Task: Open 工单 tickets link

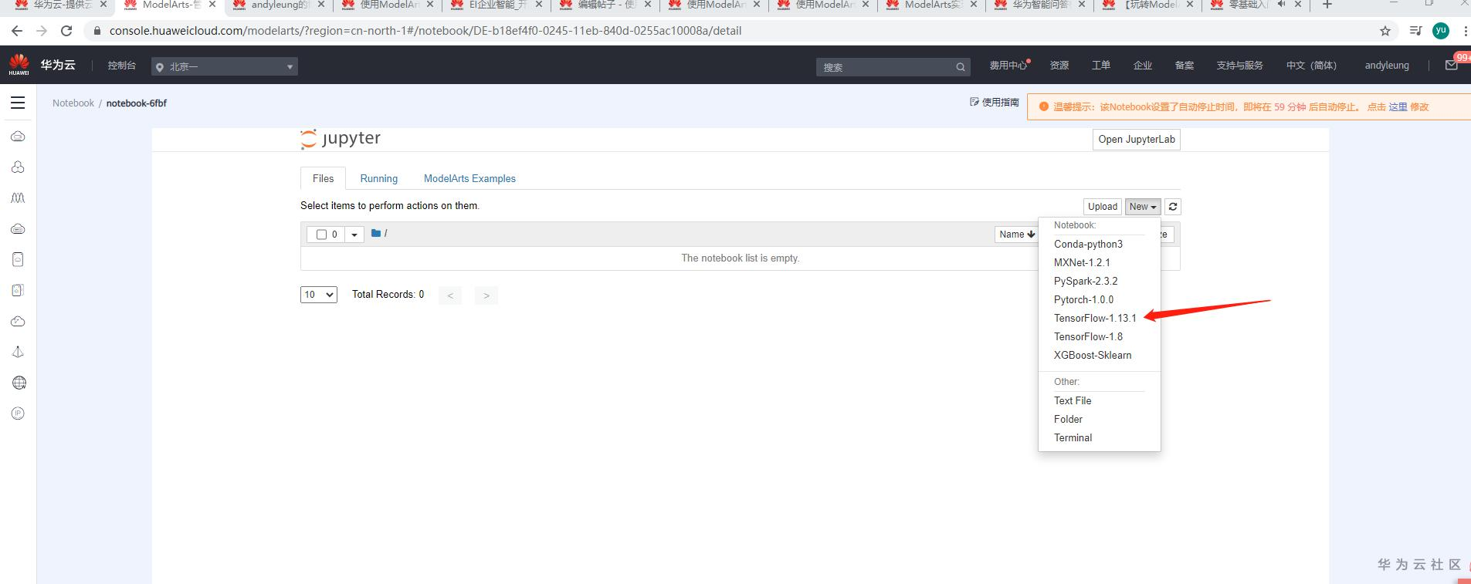Action: [x=1101, y=66]
